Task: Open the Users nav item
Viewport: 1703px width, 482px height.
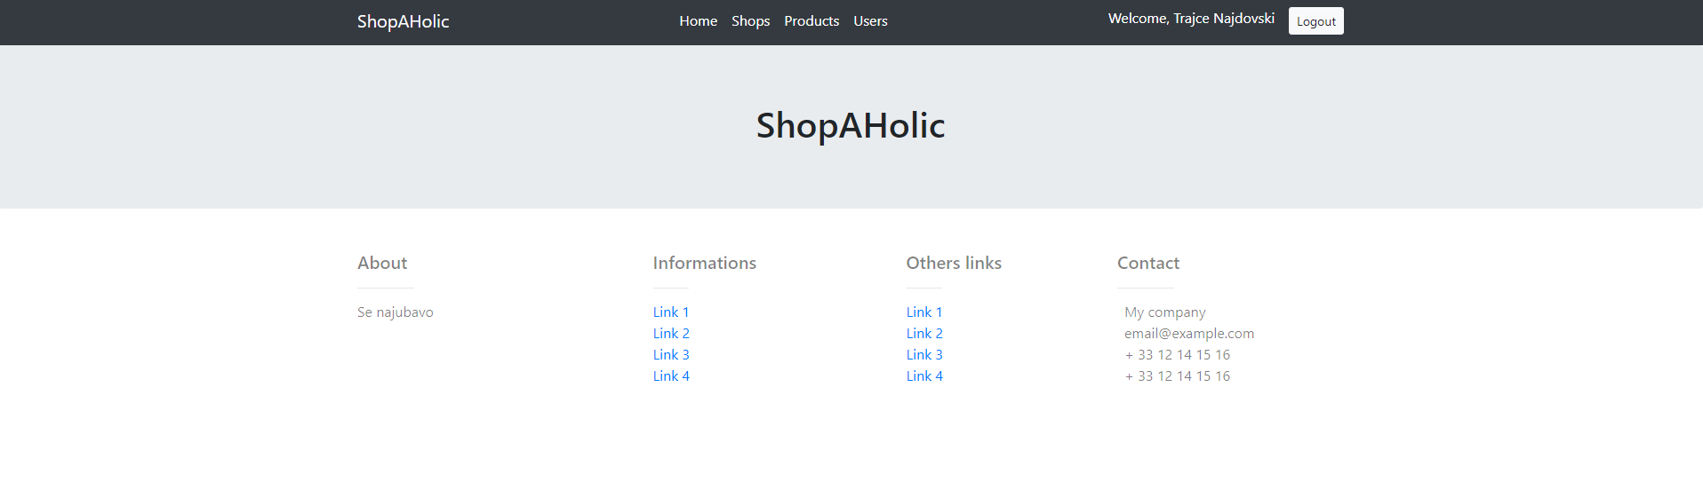Action: tap(870, 21)
